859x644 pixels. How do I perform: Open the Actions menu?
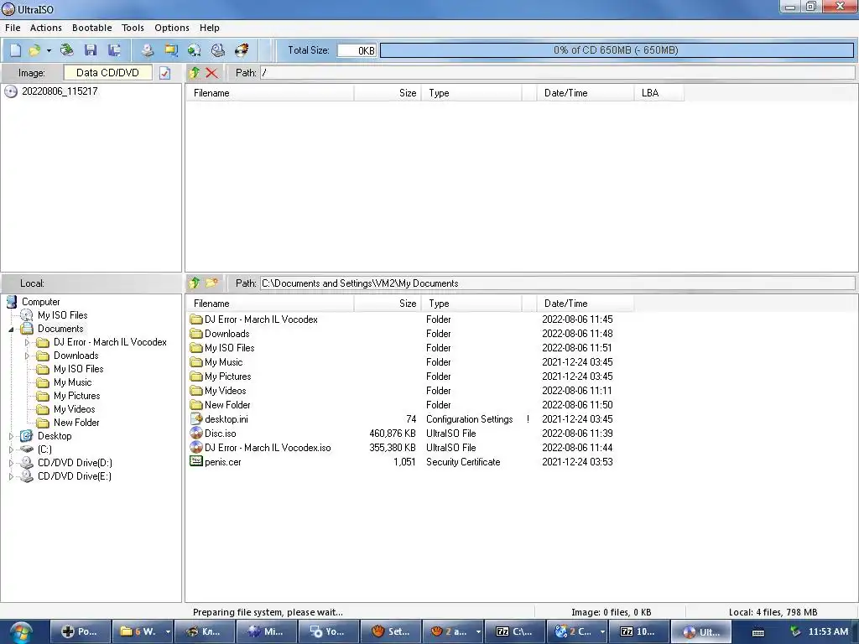[x=46, y=28]
